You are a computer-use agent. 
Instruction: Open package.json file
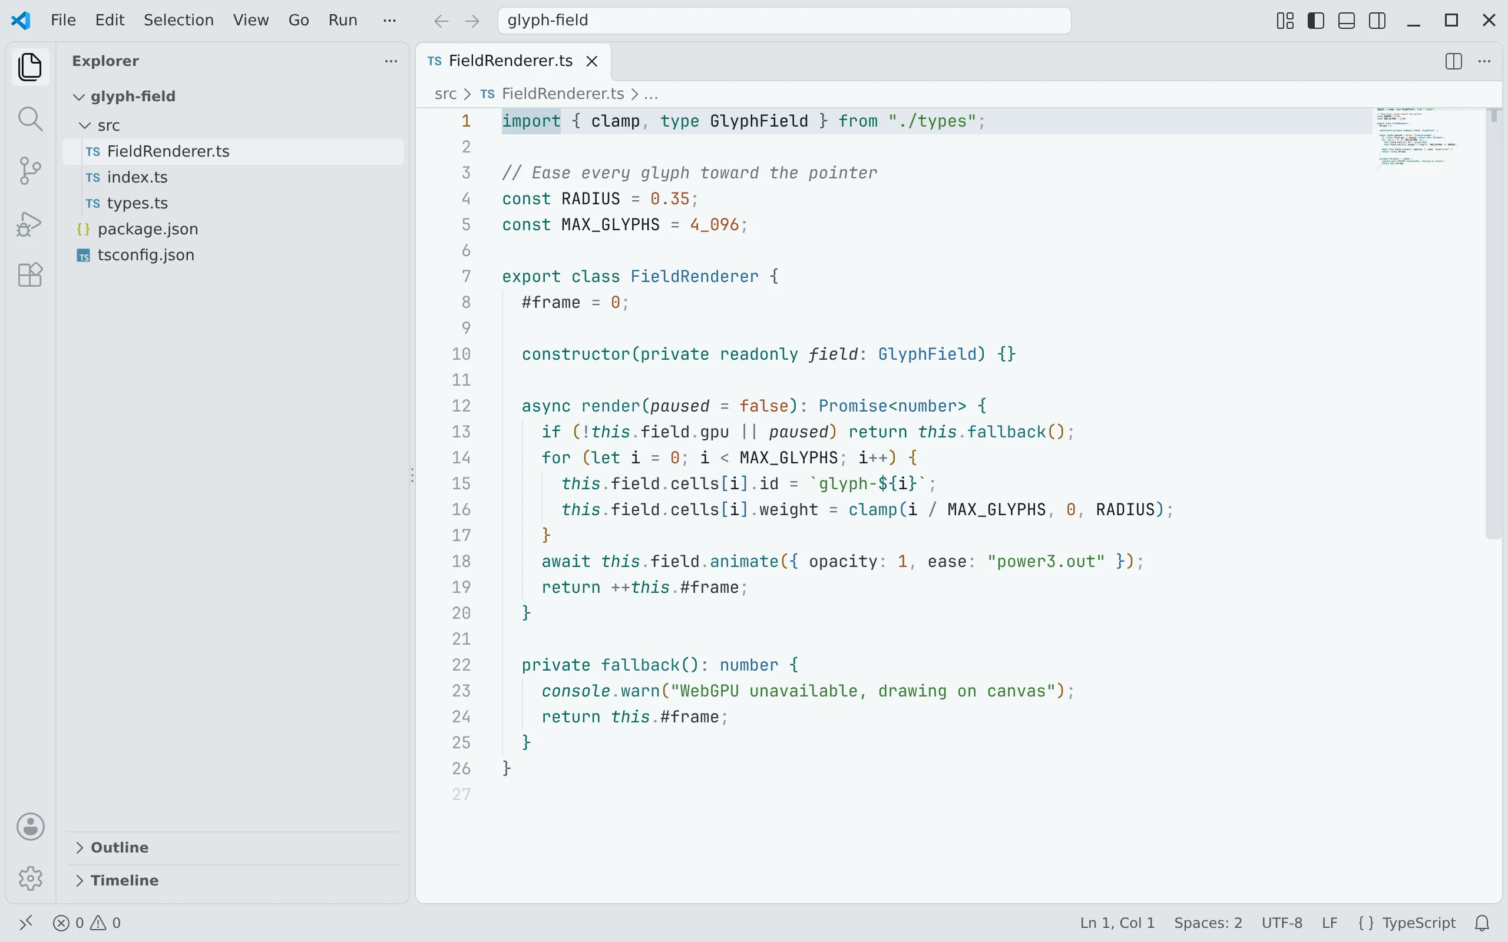tap(233, 229)
